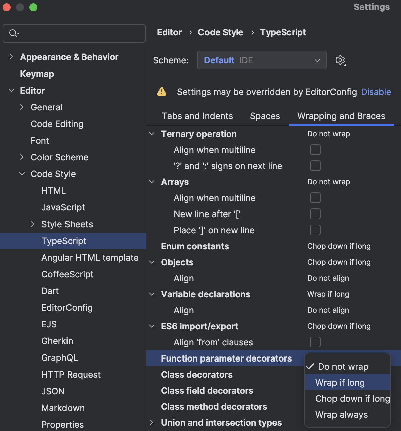Collapse the Objects section chevron

(152, 262)
